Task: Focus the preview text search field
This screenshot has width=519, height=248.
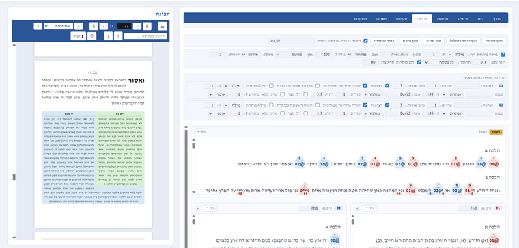Action: (x=145, y=36)
